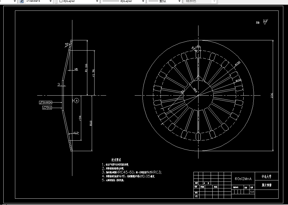Screen dimensions: 288x205
Task: Select technical requirement line 1
Action: coord(115,165)
